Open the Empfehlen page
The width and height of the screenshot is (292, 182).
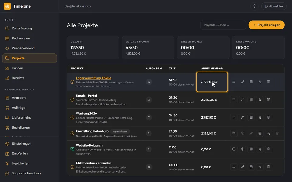coord(30,153)
